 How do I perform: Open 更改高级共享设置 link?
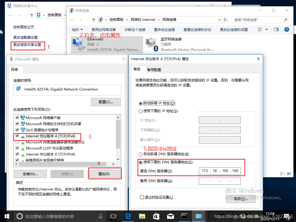tap(27, 45)
